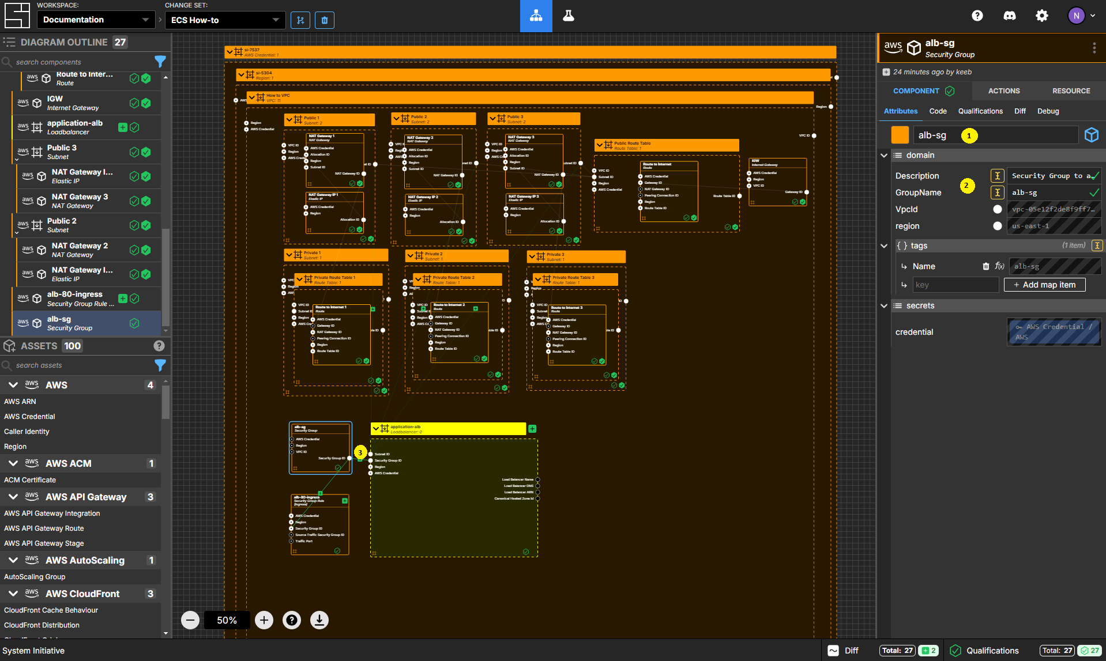Open the Diff sub-tab
1106x661 pixels.
coord(1020,111)
